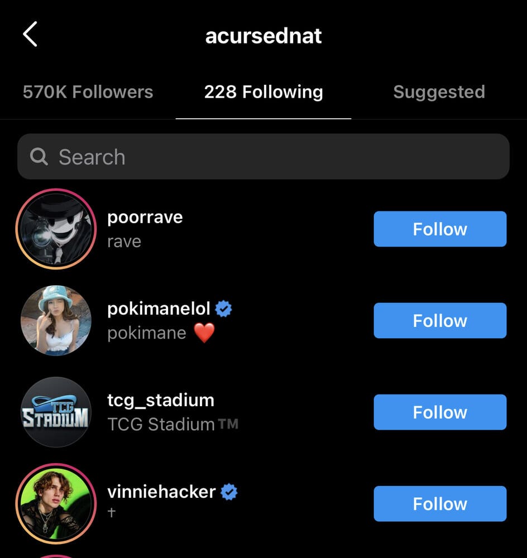Image resolution: width=527 pixels, height=558 pixels.
Task: Open pokimanelol's profile picture
Action: click(56, 320)
